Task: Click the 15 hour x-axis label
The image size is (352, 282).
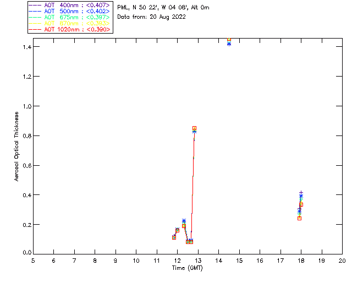Action: 239,261
